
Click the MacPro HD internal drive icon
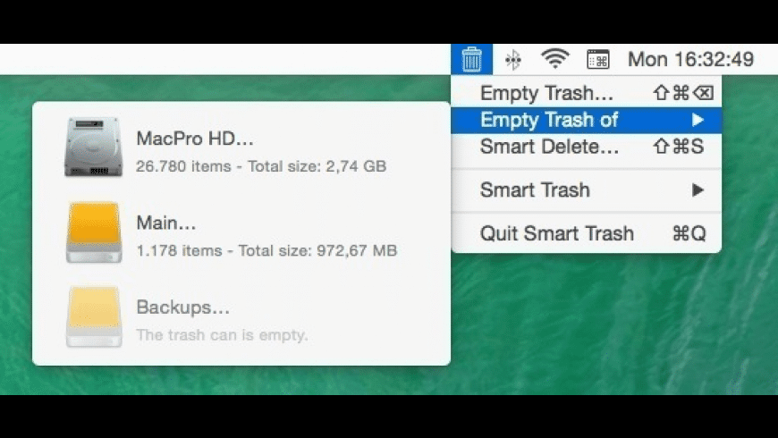pyautogui.click(x=93, y=147)
